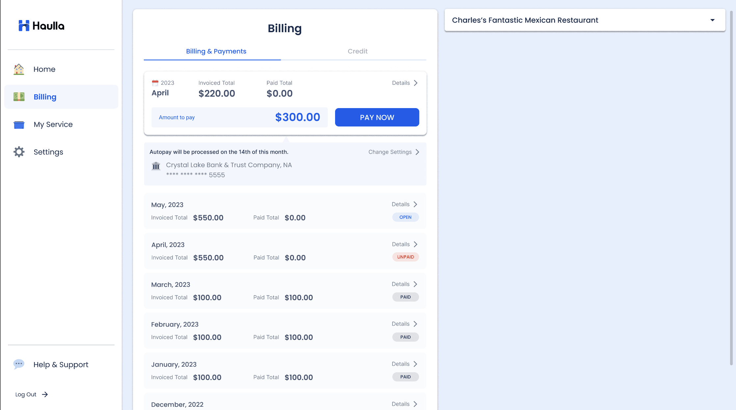Click the My Service dumpster icon
The width and height of the screenshot is (736, 410).
pyautogui.click(x=19, y=125)
